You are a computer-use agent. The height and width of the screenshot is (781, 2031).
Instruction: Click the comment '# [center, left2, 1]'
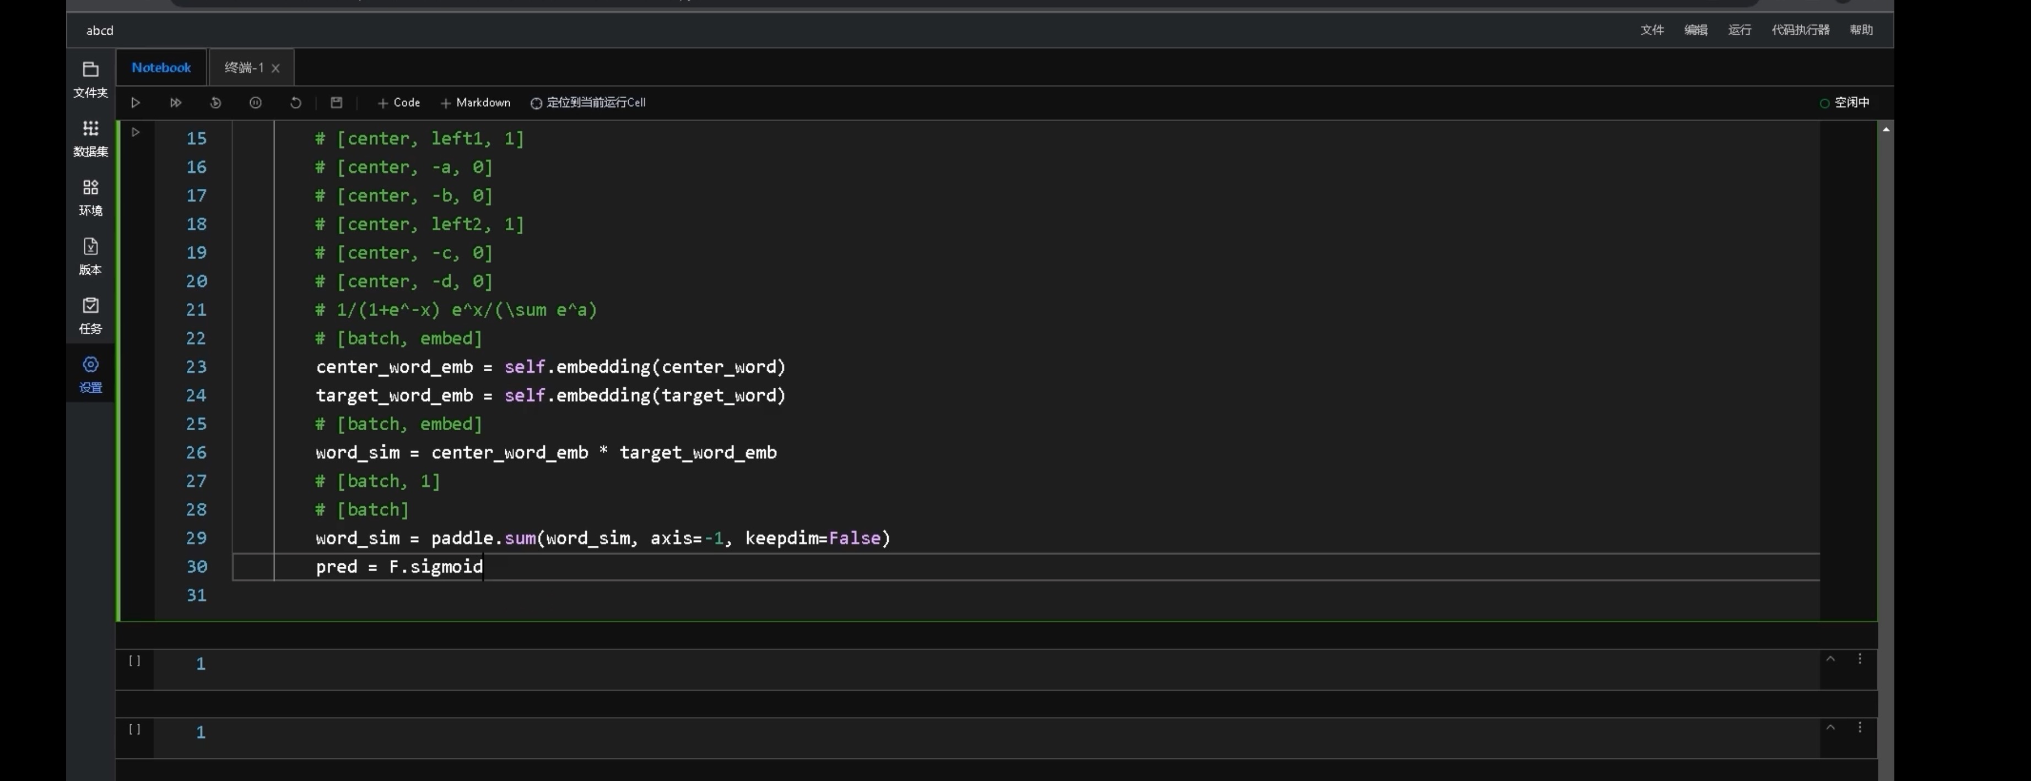pyautogui.click(x=419, y=225)
